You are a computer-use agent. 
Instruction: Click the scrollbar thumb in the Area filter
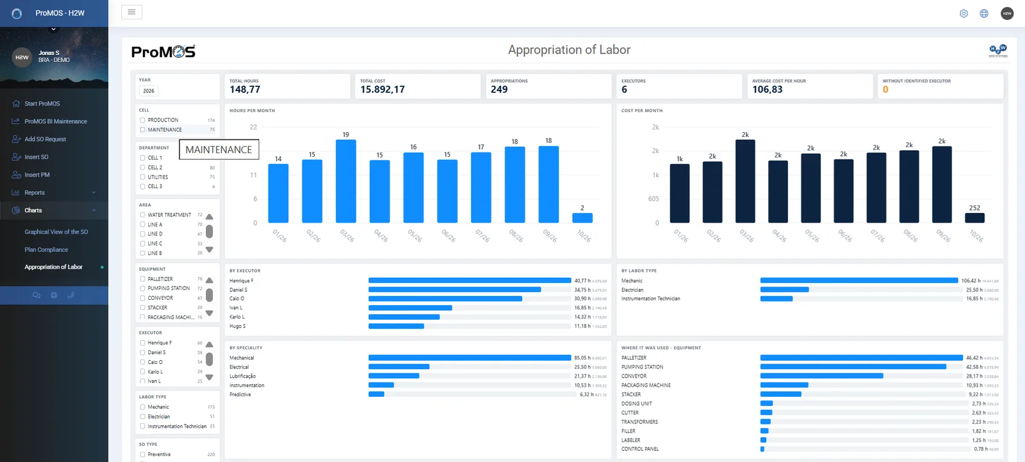[209, 232]
